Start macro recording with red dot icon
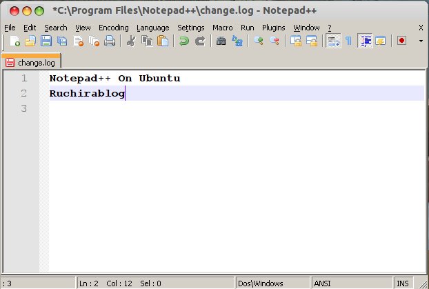429x289 pixels. tap(401, 41)
